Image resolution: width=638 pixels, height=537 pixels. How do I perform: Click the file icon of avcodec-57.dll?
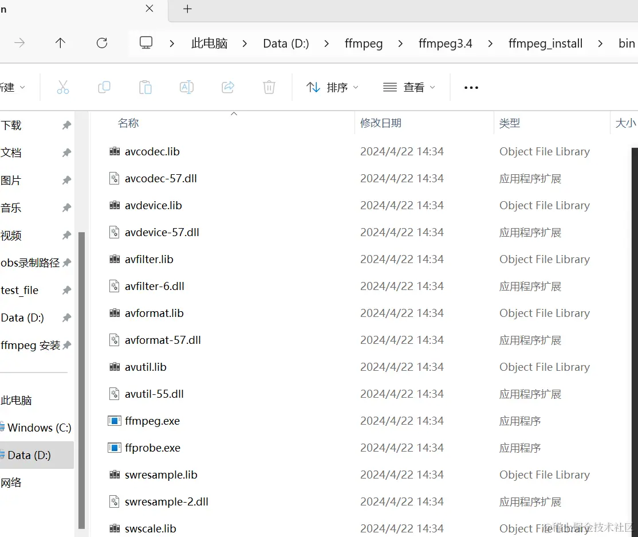tap(115, 178)
